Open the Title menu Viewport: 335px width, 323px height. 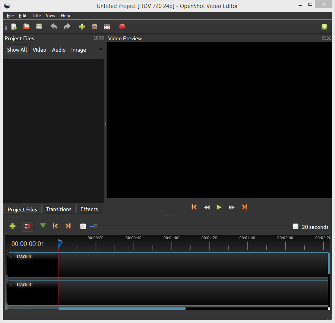(x=36, y=16)
